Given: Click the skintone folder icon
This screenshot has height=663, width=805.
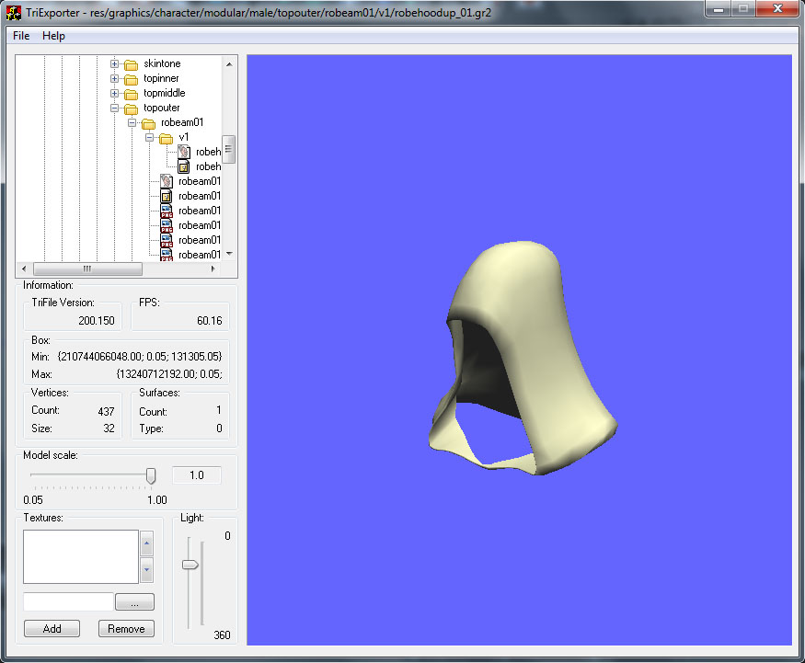Looking at the screenshot, I should 131,64.
